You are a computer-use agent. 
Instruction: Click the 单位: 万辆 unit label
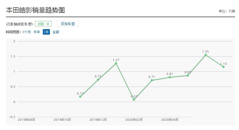pos(227,11)
